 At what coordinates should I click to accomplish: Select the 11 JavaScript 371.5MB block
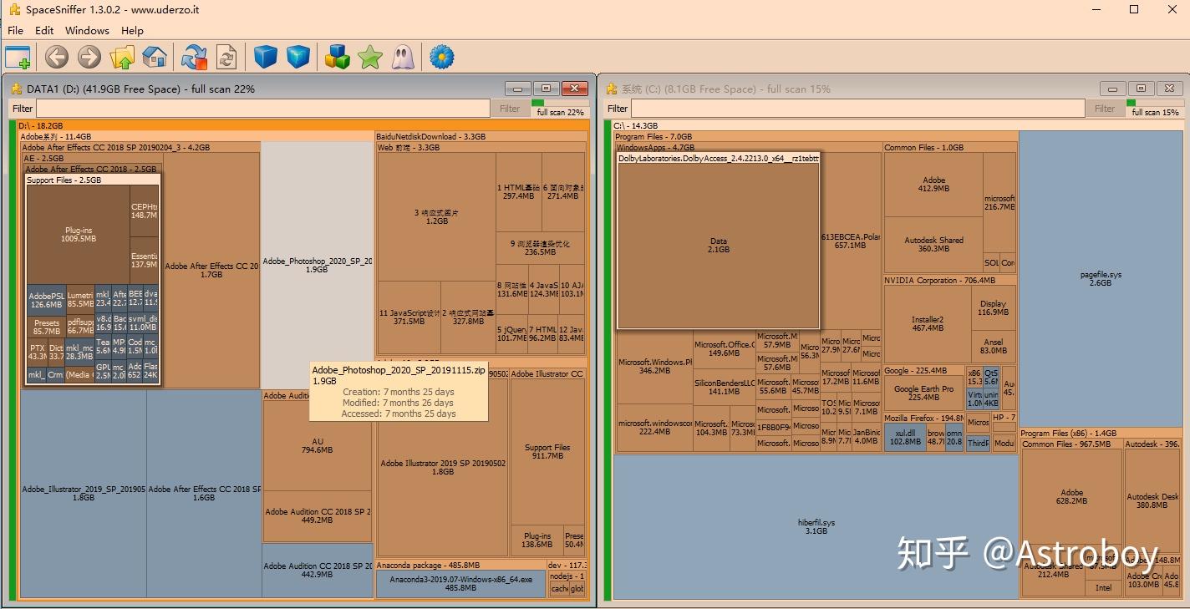tap(409, 317)
